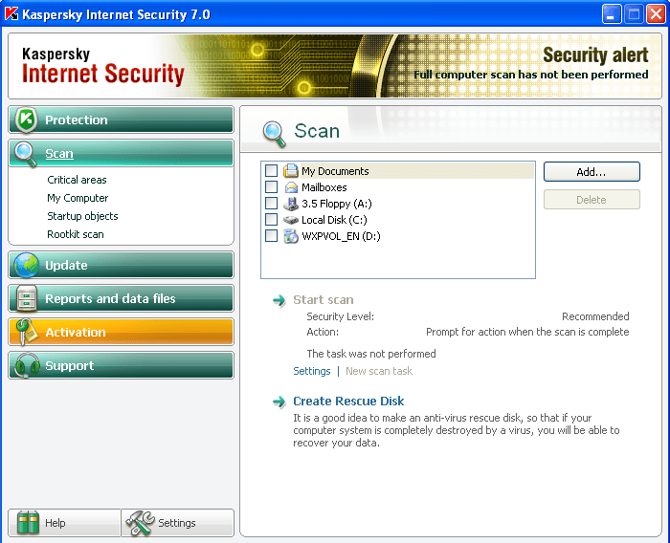
Task: Open the Activation section
Action: click(x=121, y=332)
